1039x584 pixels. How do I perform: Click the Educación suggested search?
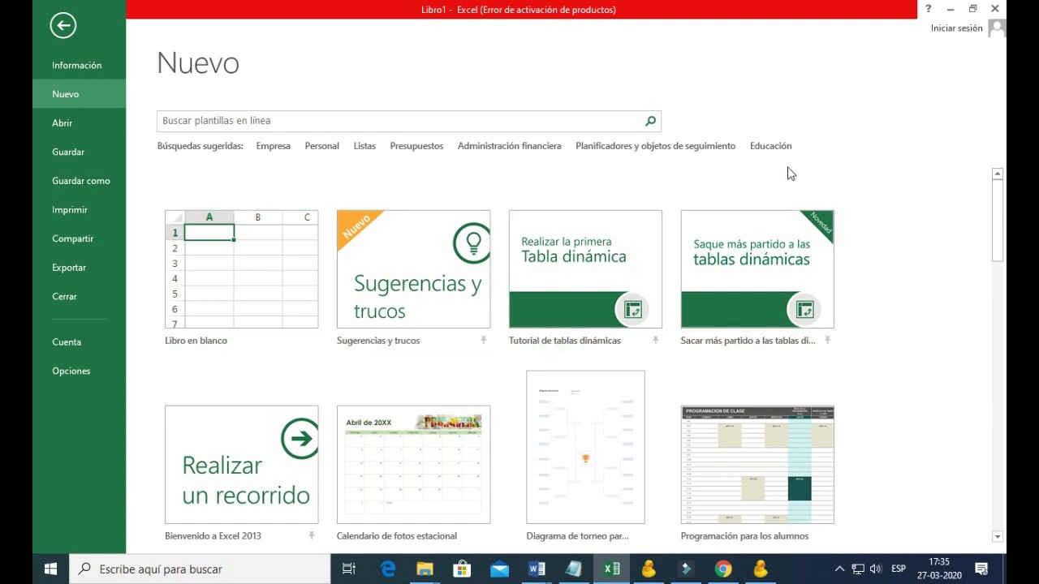click(770, 146)
